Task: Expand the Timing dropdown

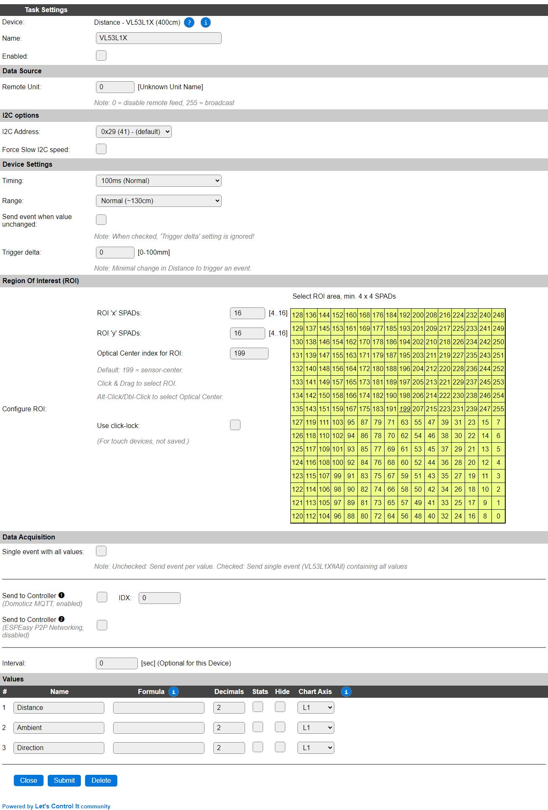Action: click(x=158, y=181)
